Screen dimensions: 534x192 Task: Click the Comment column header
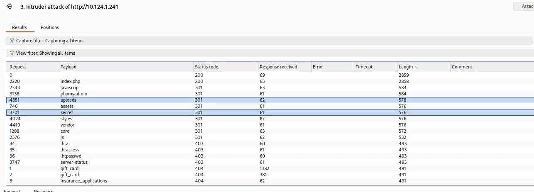pyautogui.click(x=462, y=67)
